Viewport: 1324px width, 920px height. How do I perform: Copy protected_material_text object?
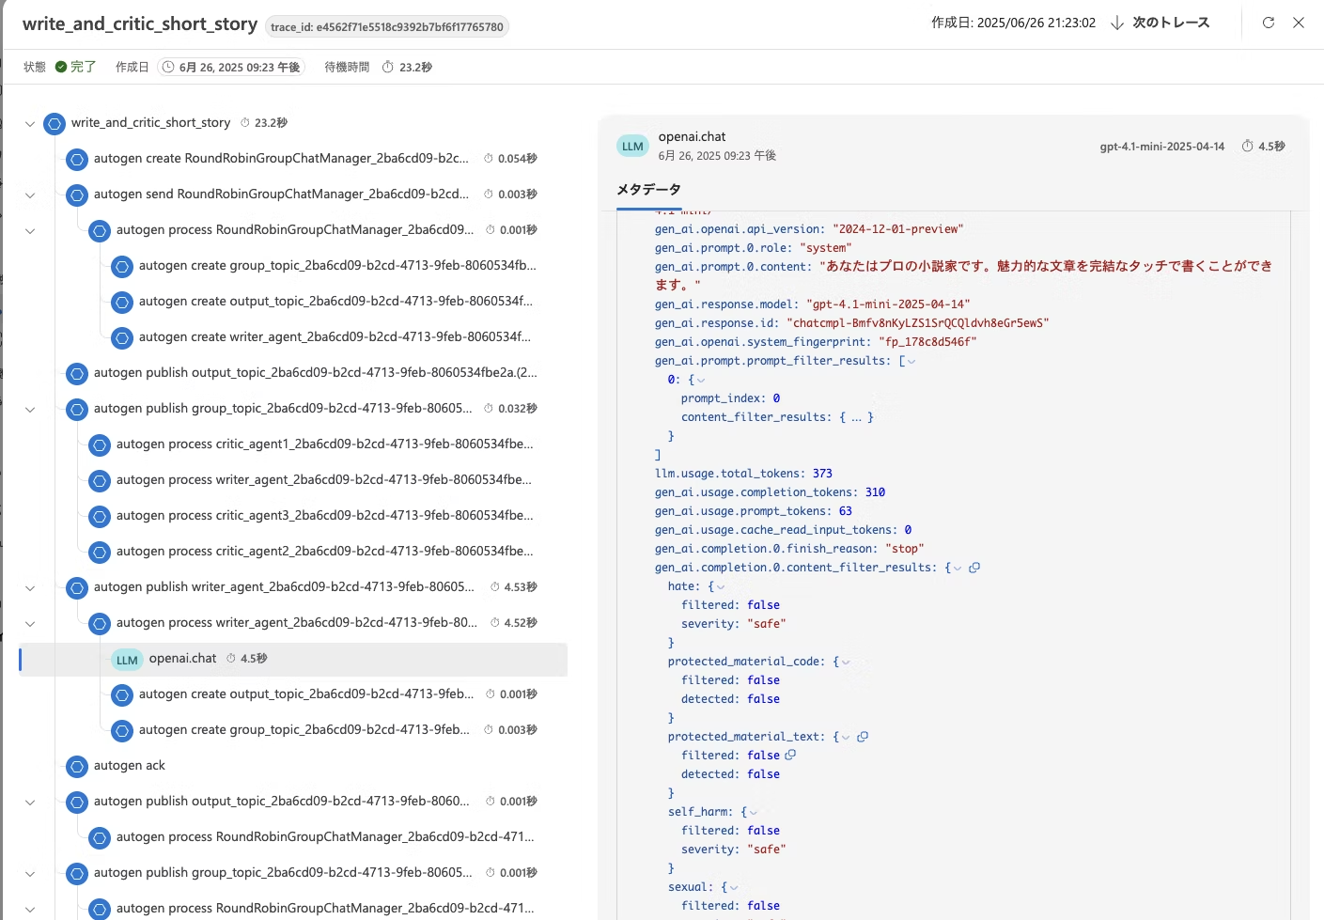click(x=863, y=737)
